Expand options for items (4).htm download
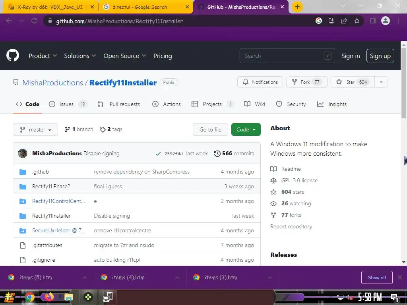 (x=177, y=278)
